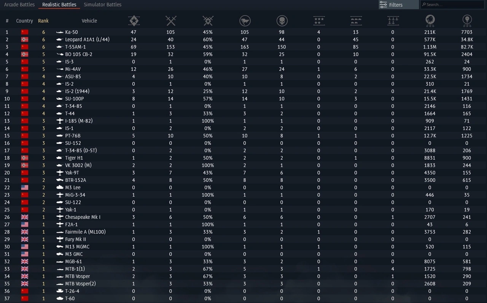Click the 91.5K value for BO 105 CB-2
The height and width of the screenshot is (303, 487).
[x=430, y=54]
